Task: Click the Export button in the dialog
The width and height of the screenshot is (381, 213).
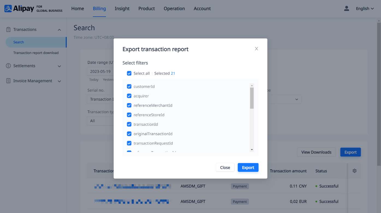Action: 248,167
